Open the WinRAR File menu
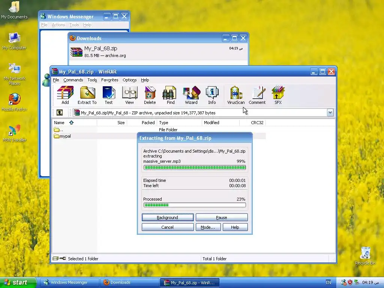384x288 pixels. tap(56, 80)
